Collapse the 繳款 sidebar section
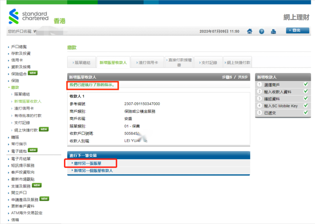Screen dimensions: 315x224 point(15,87)
